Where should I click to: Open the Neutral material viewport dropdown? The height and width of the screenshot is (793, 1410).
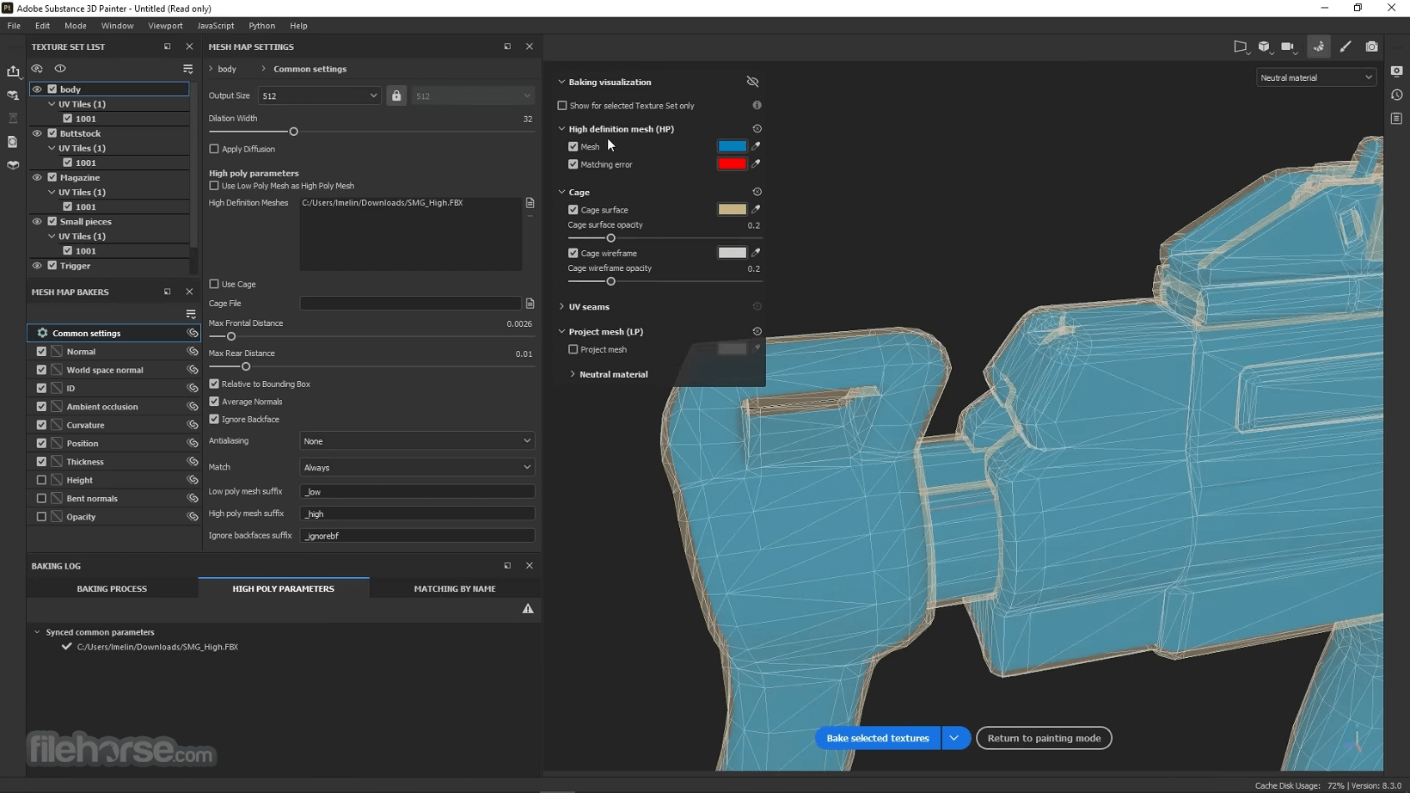(x=1315, y=77)
